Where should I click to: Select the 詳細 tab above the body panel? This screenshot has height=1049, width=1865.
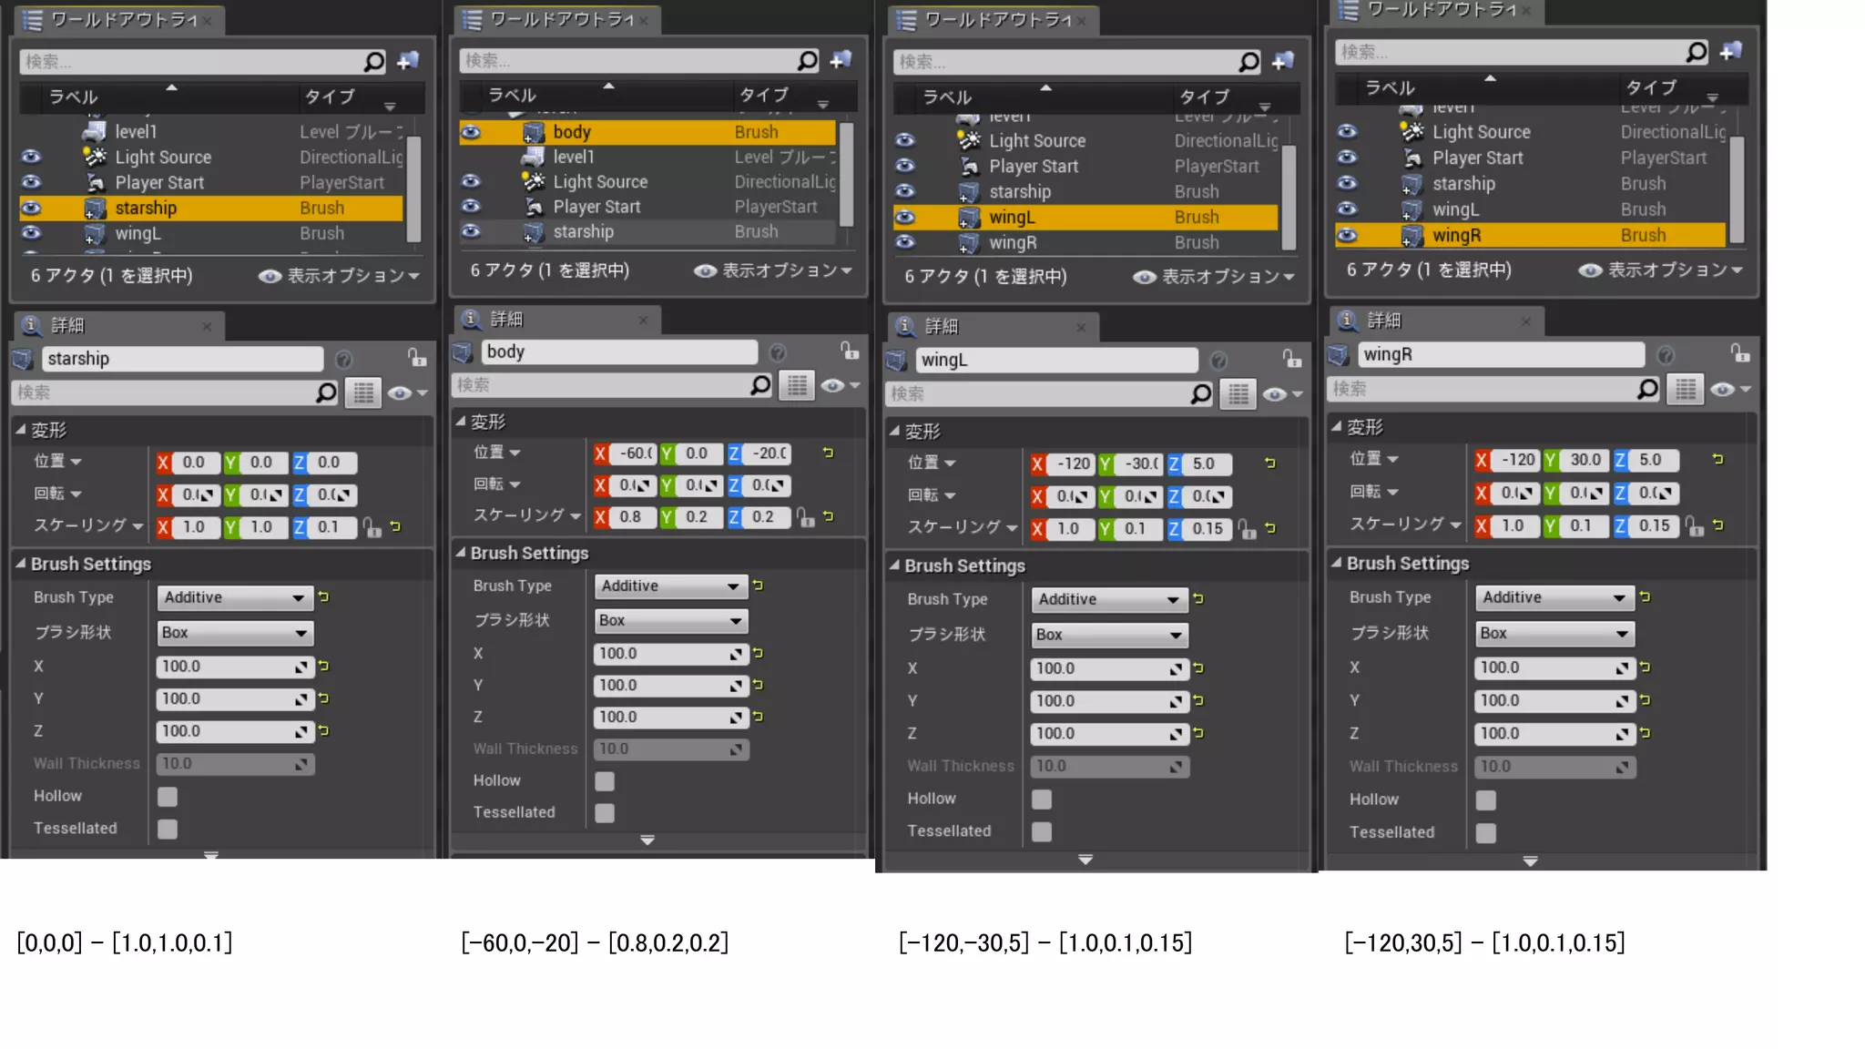click(505, 320)
